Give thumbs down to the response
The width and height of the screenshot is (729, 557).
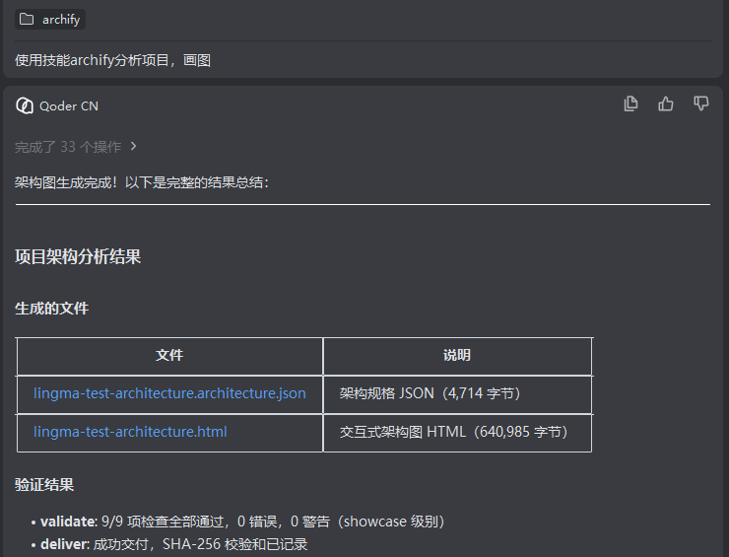point(701,104)
